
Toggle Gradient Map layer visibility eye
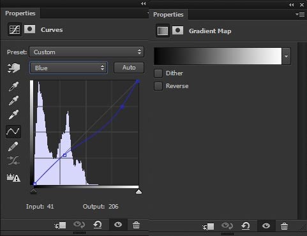(266, 226)
